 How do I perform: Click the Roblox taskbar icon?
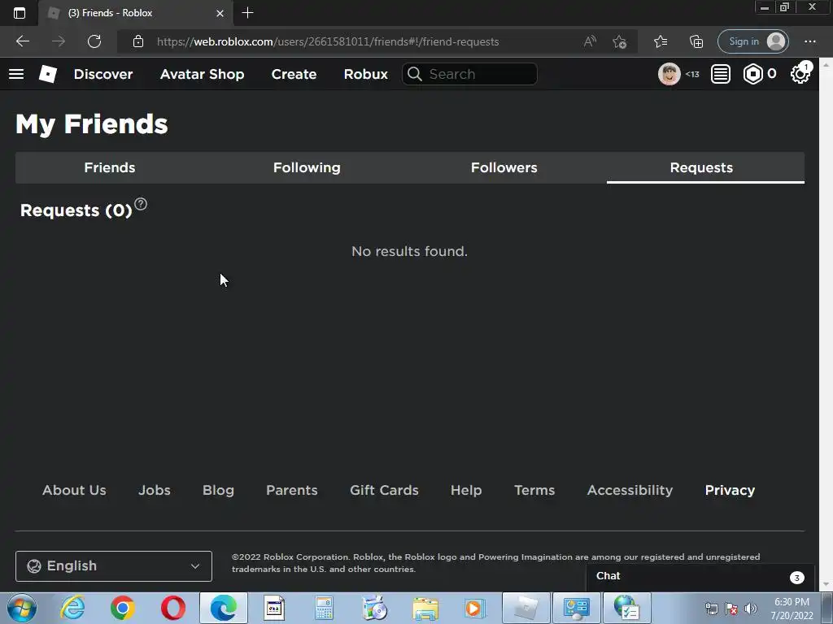click(x=526, y=608)
